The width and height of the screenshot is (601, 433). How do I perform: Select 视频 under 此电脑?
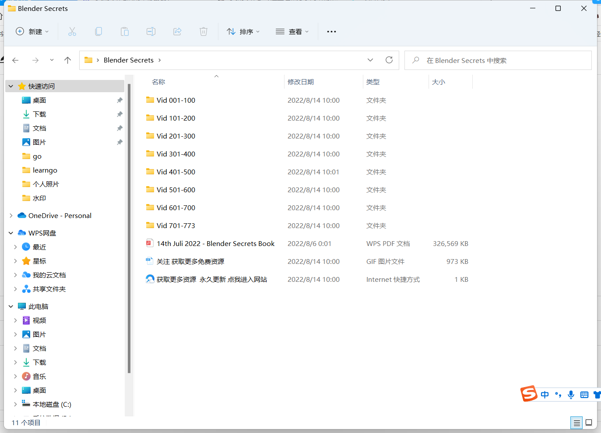point(39,320)
